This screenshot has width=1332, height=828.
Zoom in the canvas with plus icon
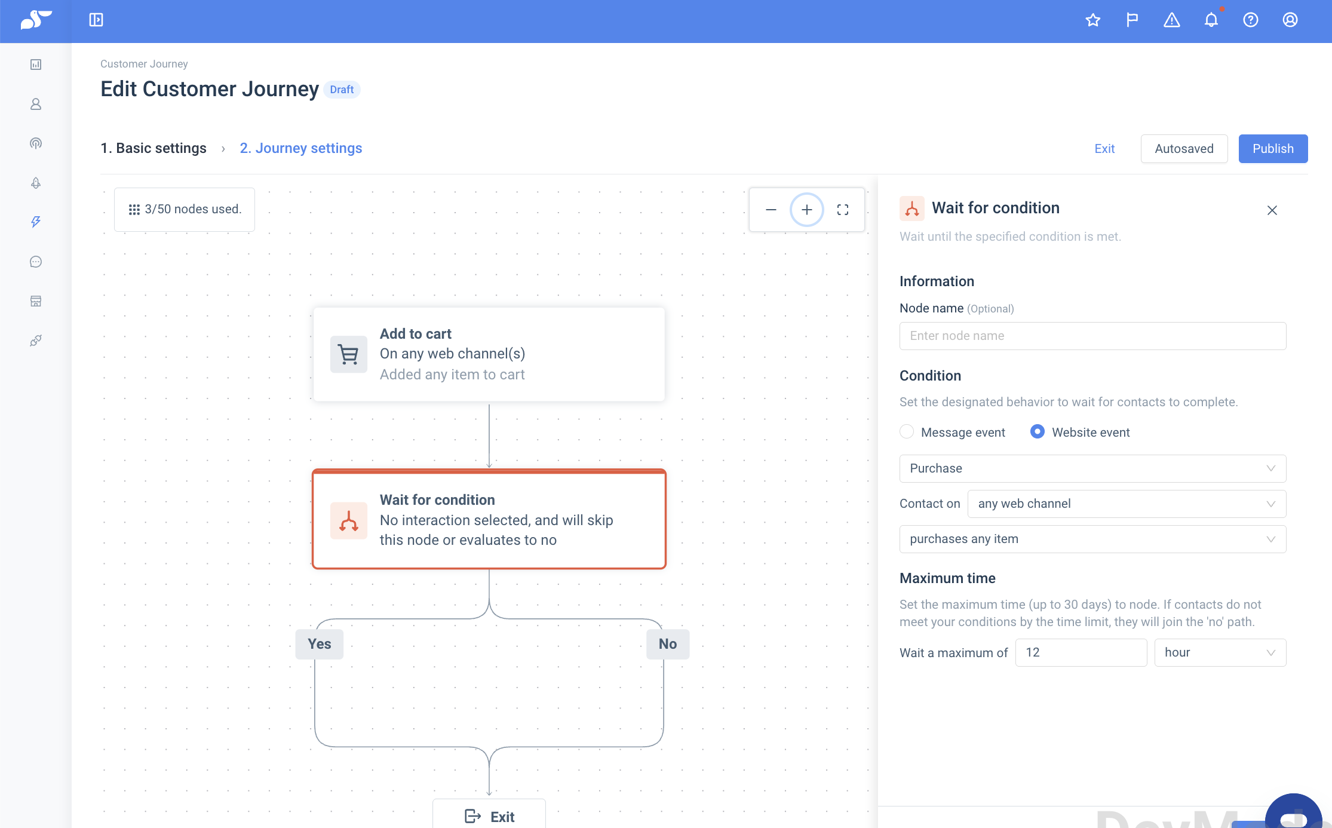[807, 210]
